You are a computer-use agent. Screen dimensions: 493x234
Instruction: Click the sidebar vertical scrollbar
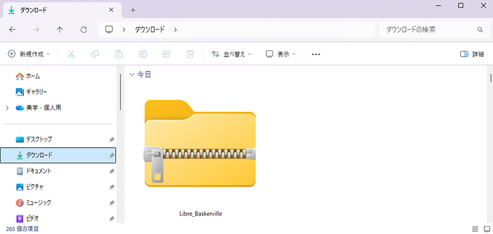coord(120,92)
